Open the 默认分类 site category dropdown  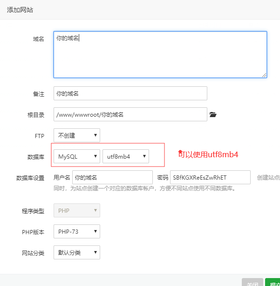[77, 252]
